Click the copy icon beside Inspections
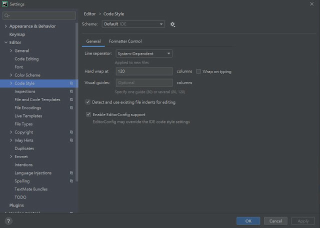320x228 pixels. [x=71, y=91]
